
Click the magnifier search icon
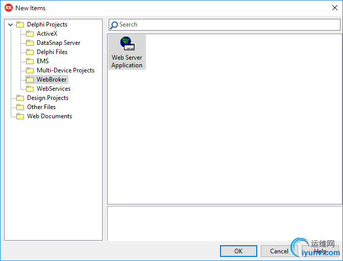pyautogui.click(x=114, y=25)
